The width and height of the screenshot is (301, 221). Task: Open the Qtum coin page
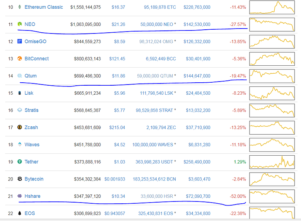[30, 76]
